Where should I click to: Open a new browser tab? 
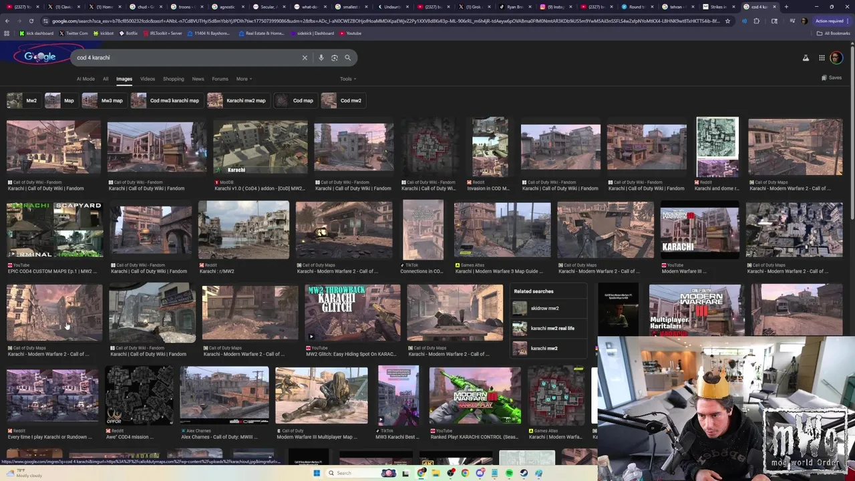[x=786, y=7]
